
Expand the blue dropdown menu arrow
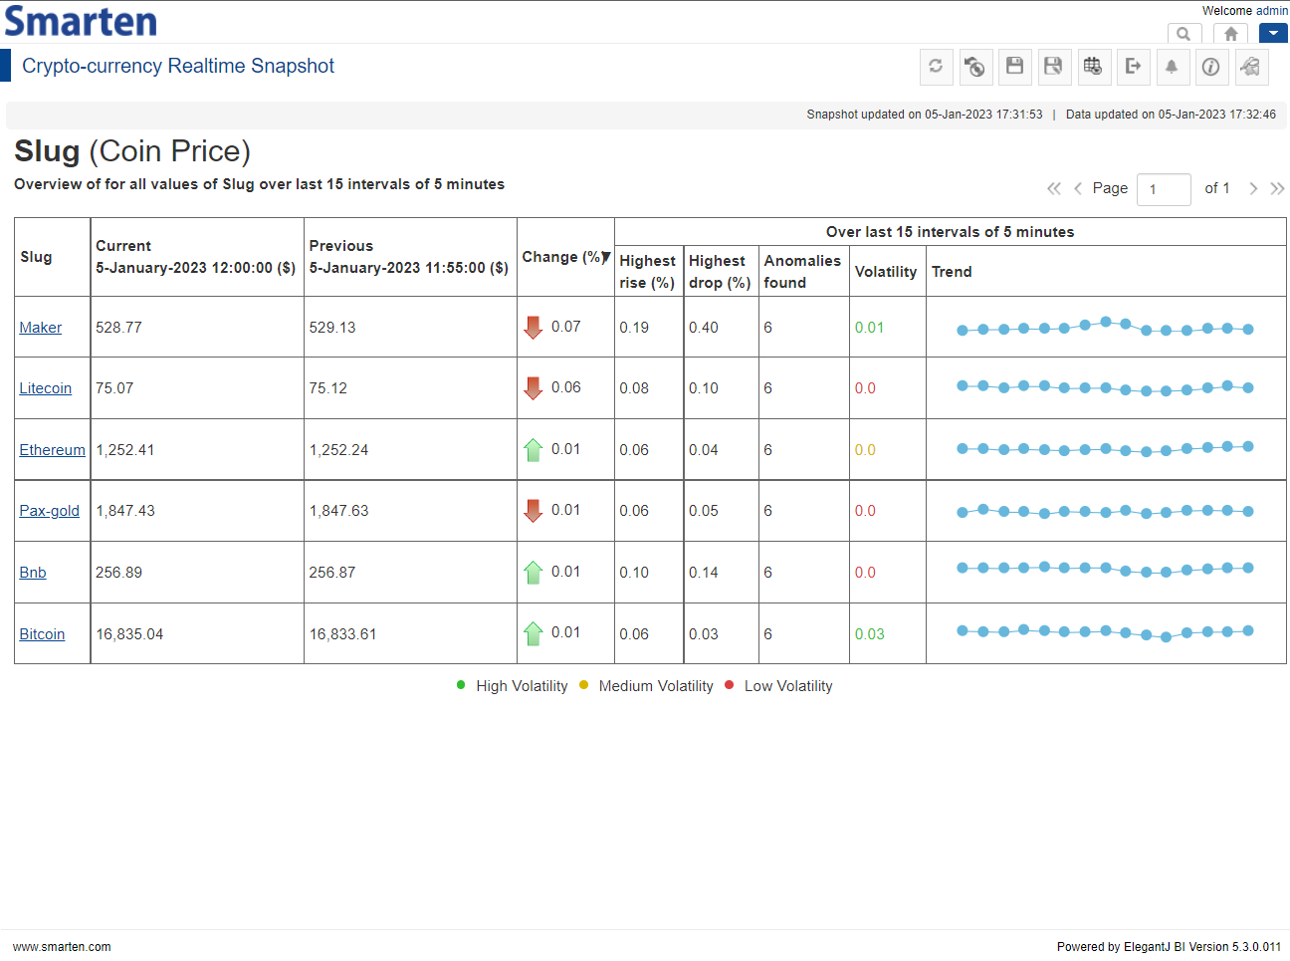1273,34
